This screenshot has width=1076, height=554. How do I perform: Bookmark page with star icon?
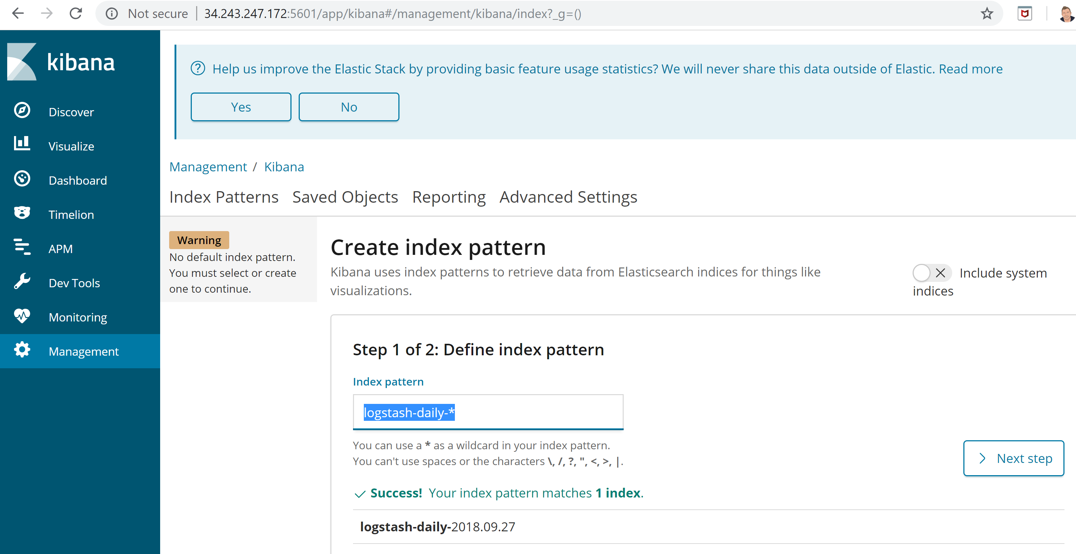[x=987, y=14]
